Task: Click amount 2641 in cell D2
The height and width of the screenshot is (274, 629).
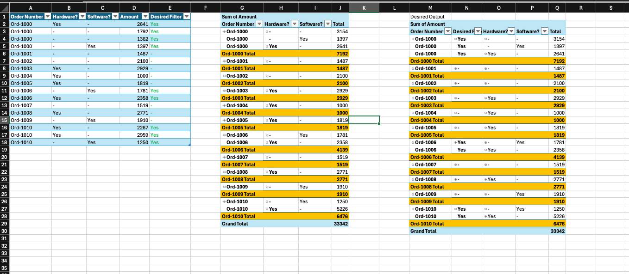Action: pos(143,24)
